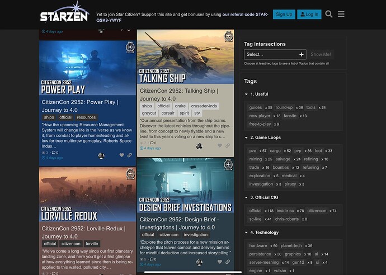Image resolution: width=386 pixels, height=275 pixels.
Task: Click the Log In button
Action: point(309,15)
